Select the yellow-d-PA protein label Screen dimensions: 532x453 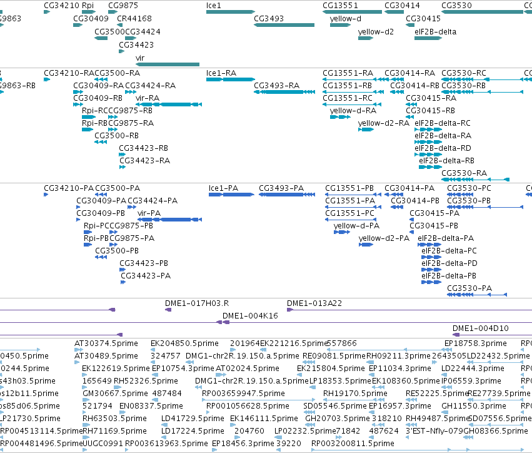pyautogui.click(x=356, y=226)
